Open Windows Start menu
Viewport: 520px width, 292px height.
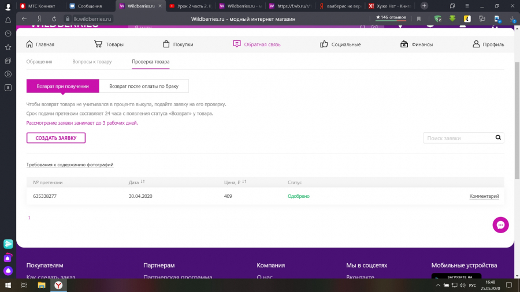[8, 285]
